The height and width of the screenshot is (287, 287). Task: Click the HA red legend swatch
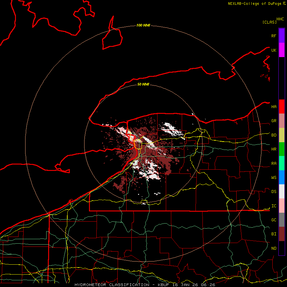pos(282,107)
